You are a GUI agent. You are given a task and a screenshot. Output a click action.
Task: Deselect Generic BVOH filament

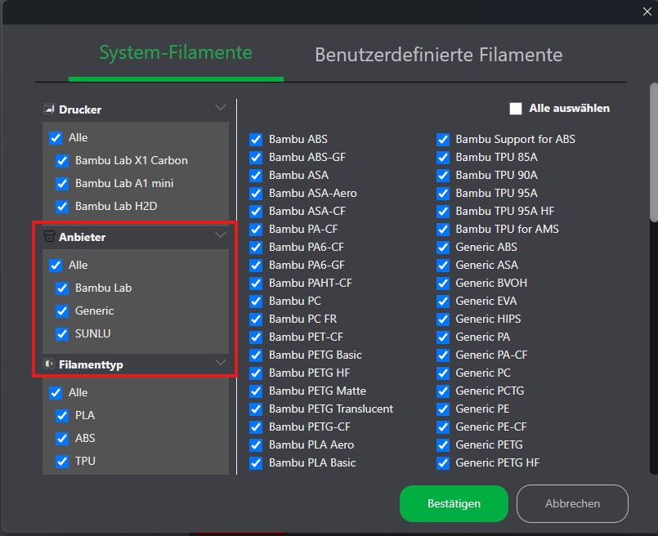pyautogui.click(x=443, y=284)
